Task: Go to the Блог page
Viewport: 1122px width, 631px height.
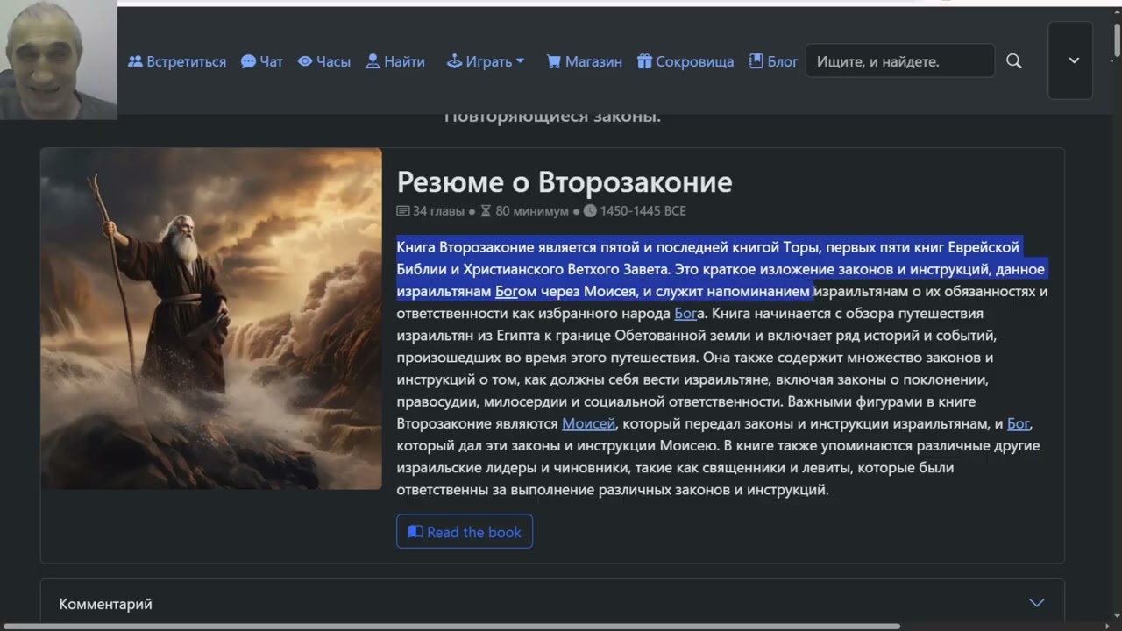Action: [x=773, y=61]
